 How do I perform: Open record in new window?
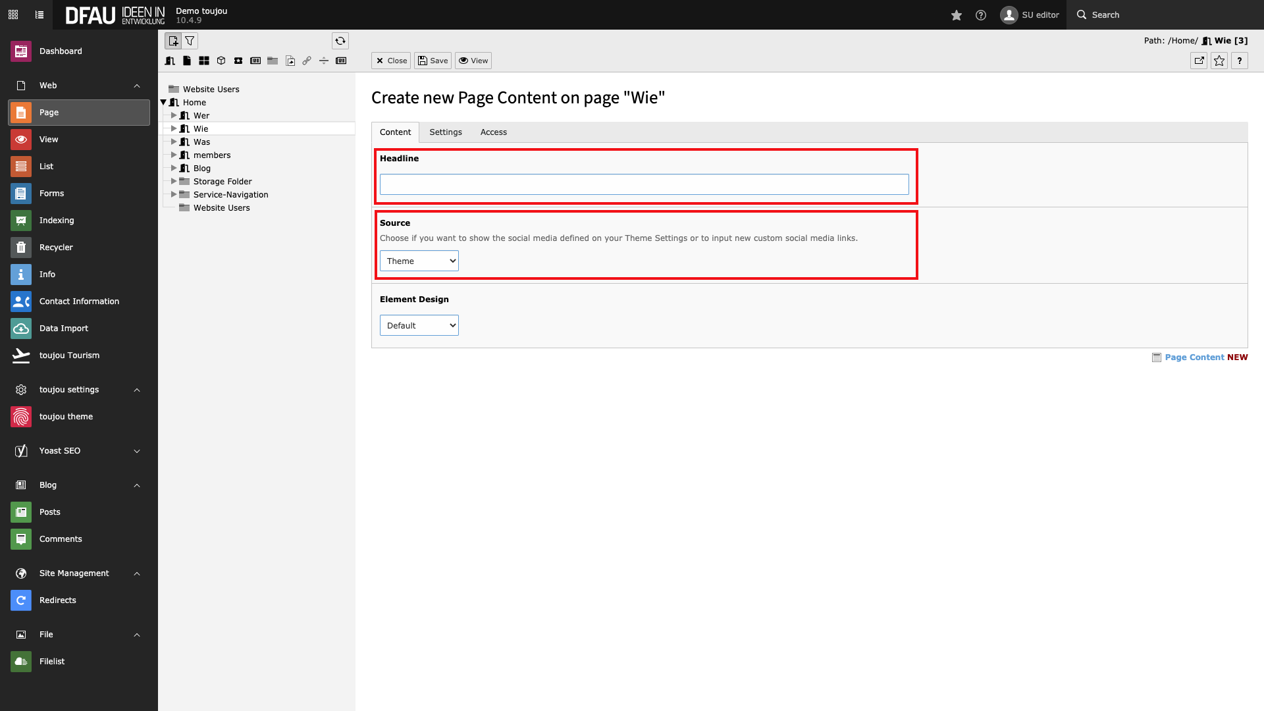click(x=1199, y=61)
